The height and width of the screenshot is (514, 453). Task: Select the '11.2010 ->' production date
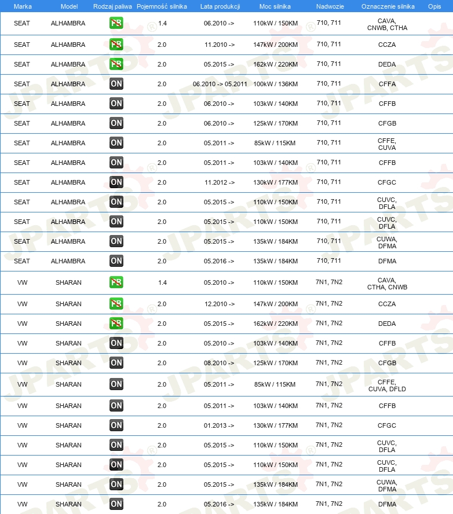coord(220,45)
